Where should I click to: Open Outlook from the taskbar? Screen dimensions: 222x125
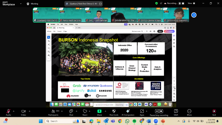(x=106, y=121)
